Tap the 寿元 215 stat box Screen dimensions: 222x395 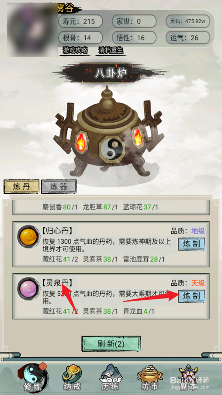(x=80, y=21)
